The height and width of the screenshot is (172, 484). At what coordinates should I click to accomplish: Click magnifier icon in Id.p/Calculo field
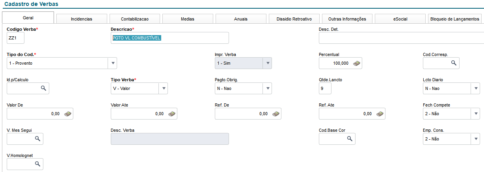[43, 88]
